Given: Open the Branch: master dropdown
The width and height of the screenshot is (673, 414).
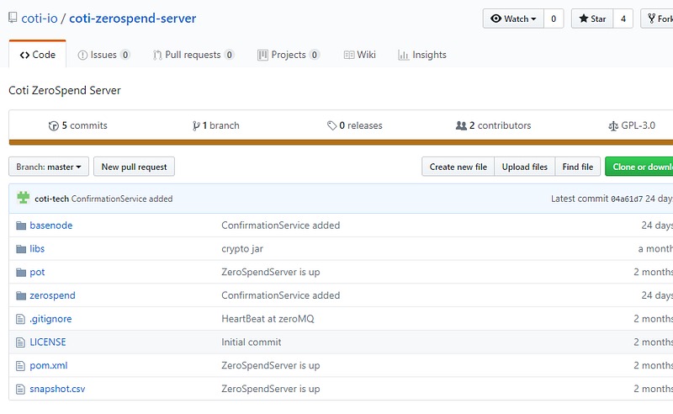Looking at the screenshot, I should tap(49, 167).
